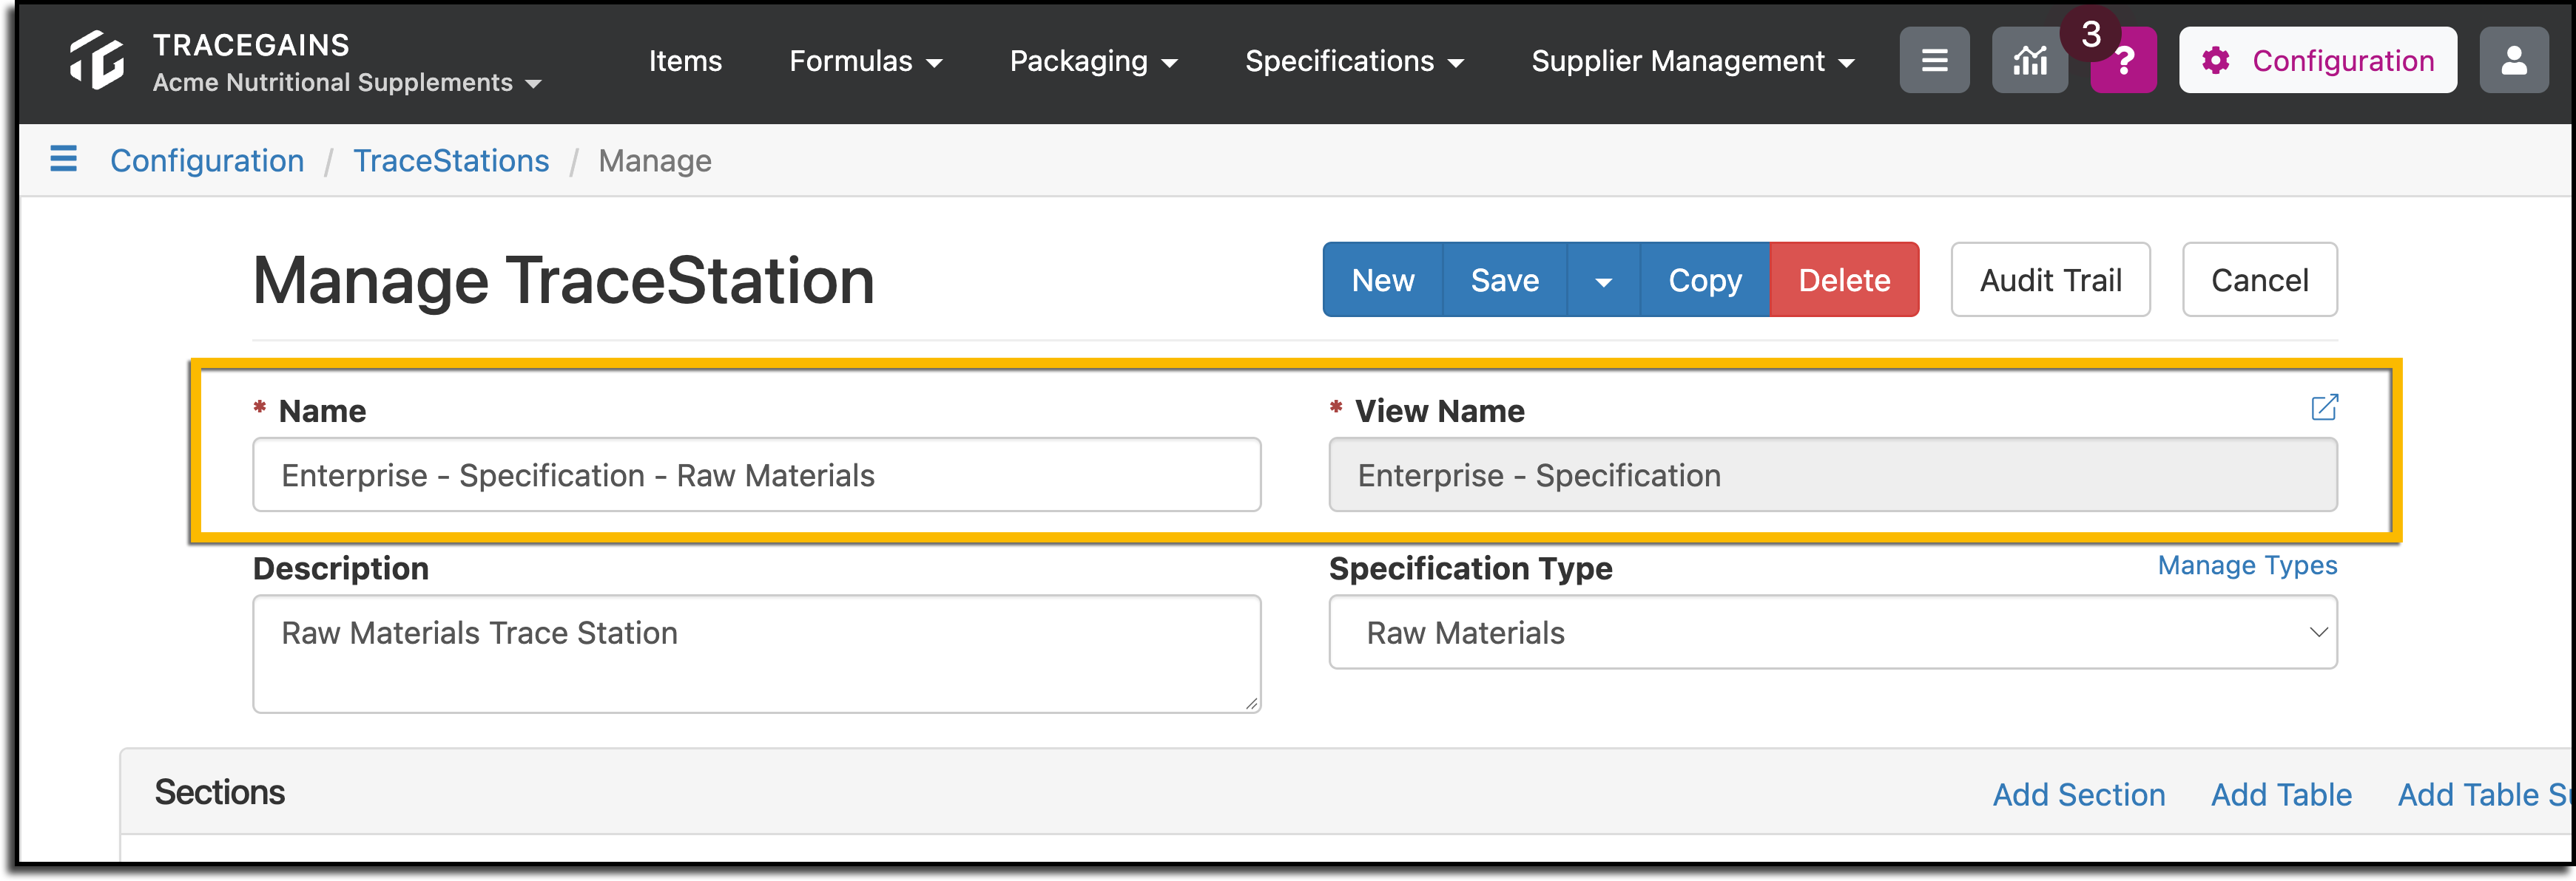Click Configuration breadcrumb link
Viewport: 2576px width, 881px height.
click(207, 160)
